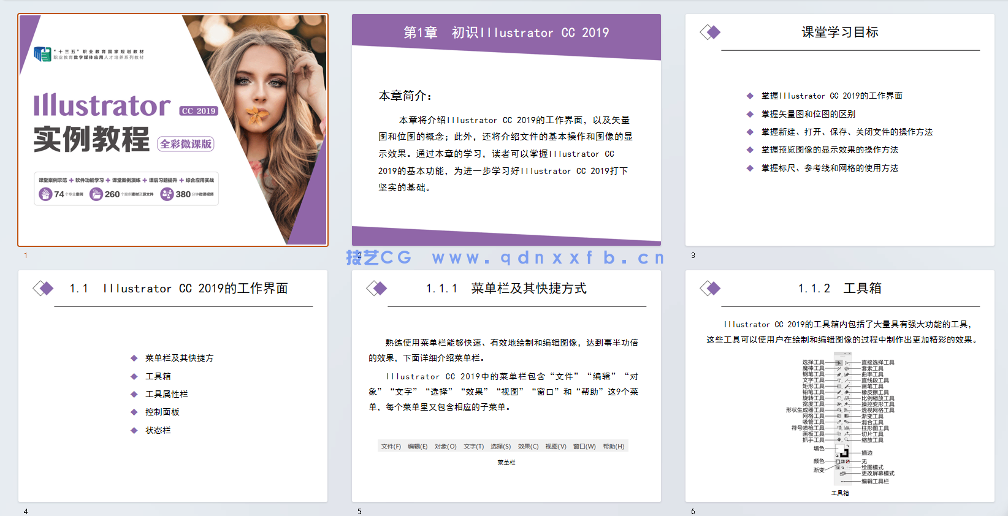Select the 课堂学习目标 slide thumbnail

coord(840,130)
